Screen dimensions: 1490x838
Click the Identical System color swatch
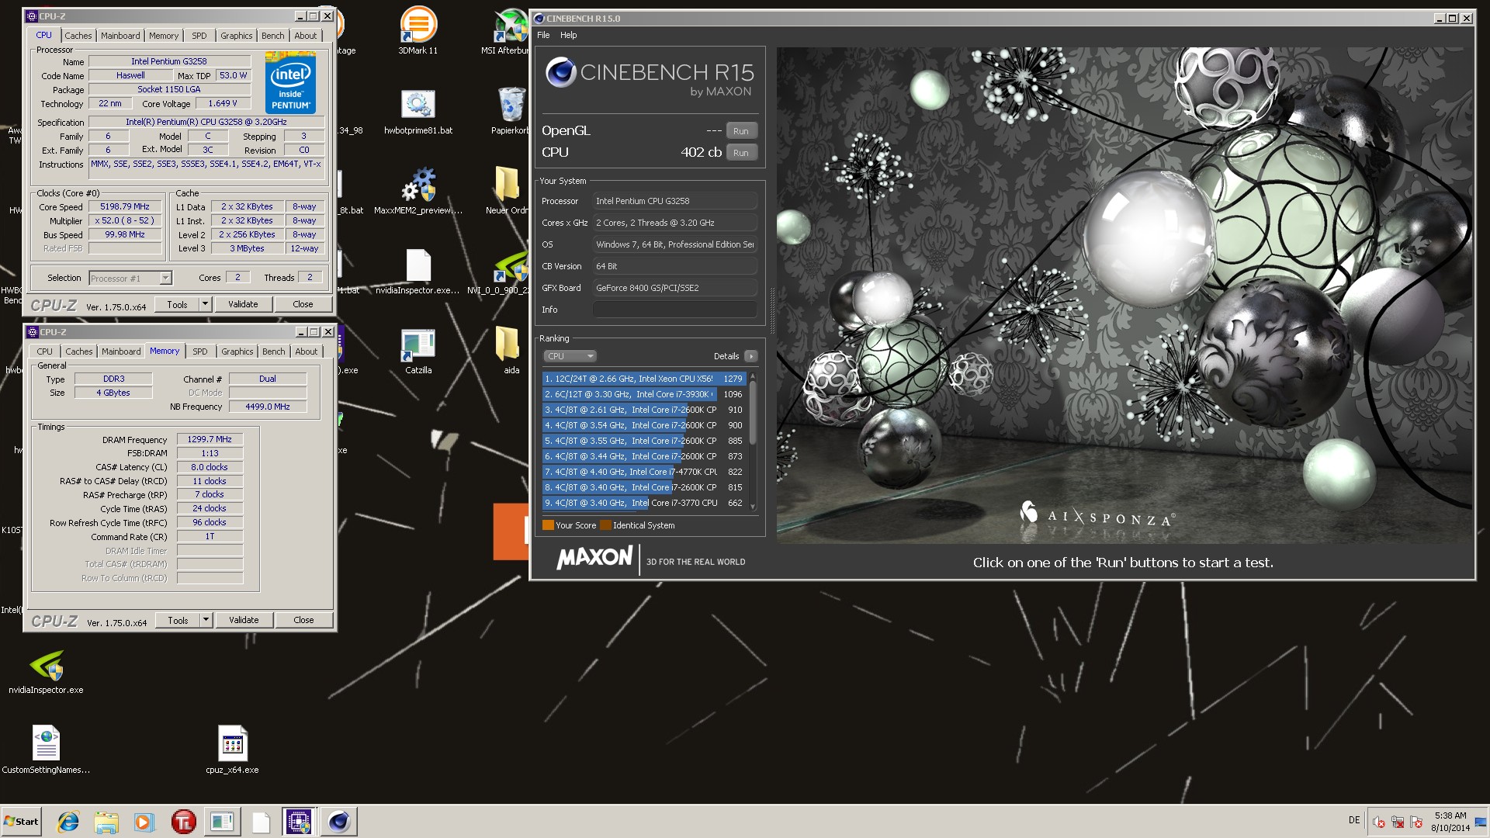click(605, 525)
